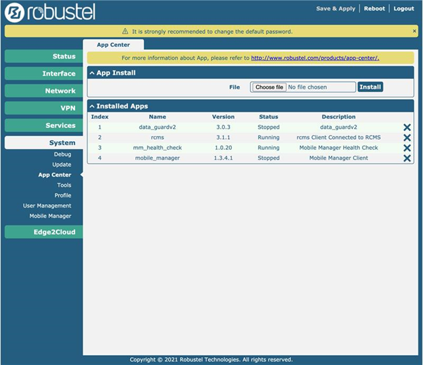Select the rcms name cell
The image size is (423, 365).
pyautogui.click(x=158, y=137)
